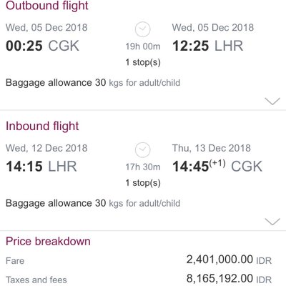Click inbound 1 stop(s) label
286x286 pixels.
click(143, 183)
